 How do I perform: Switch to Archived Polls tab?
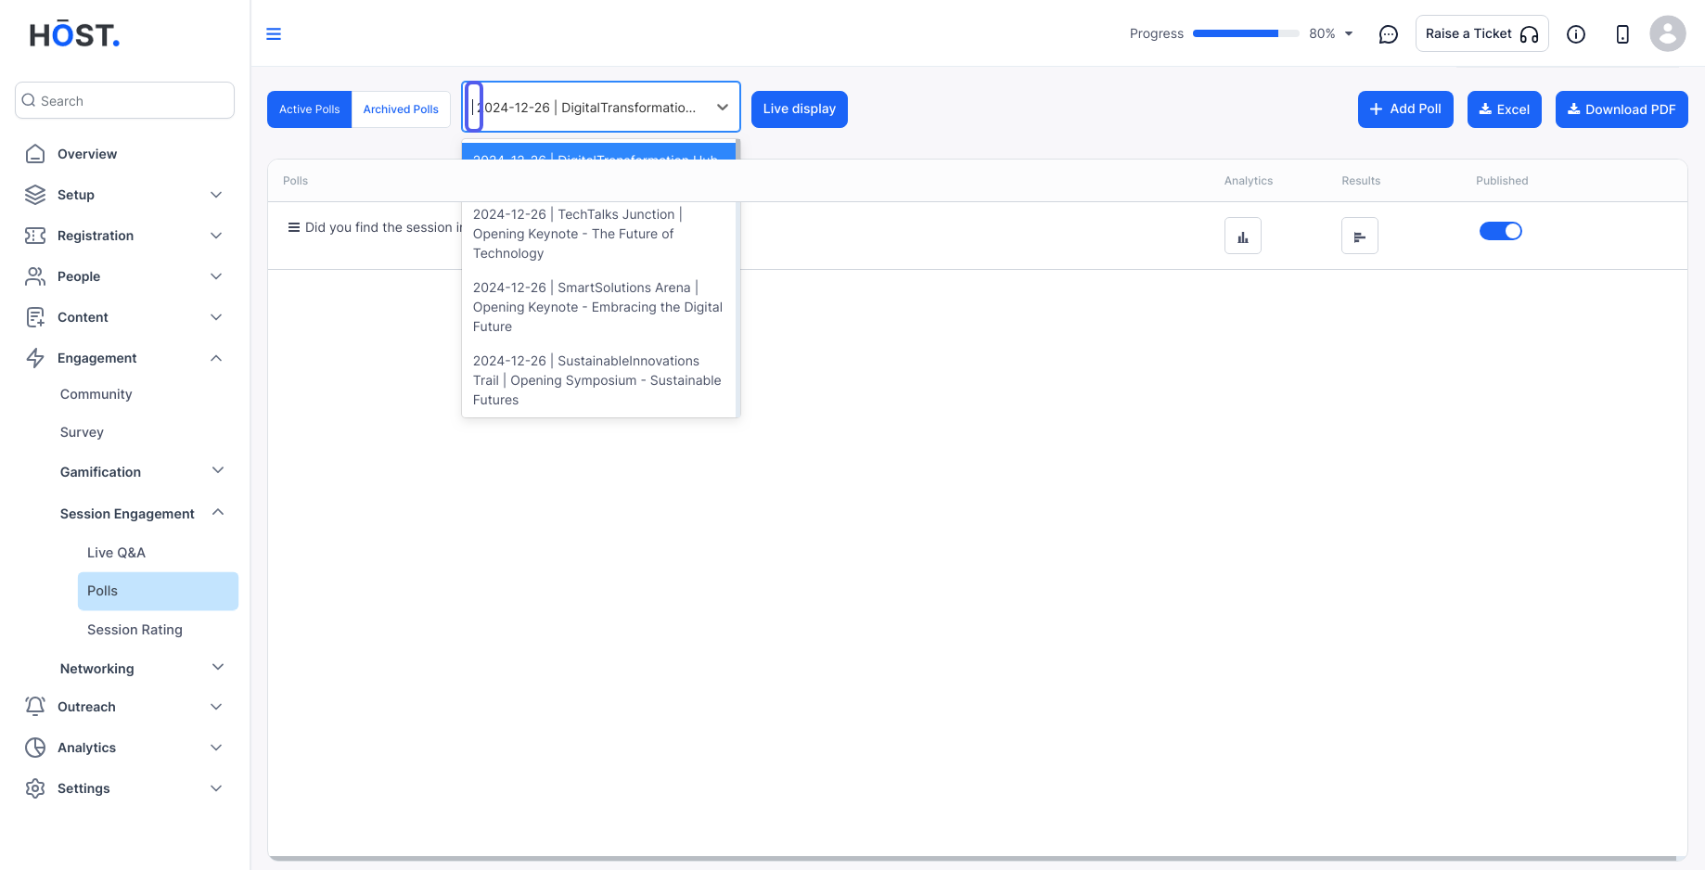point(401,109)
